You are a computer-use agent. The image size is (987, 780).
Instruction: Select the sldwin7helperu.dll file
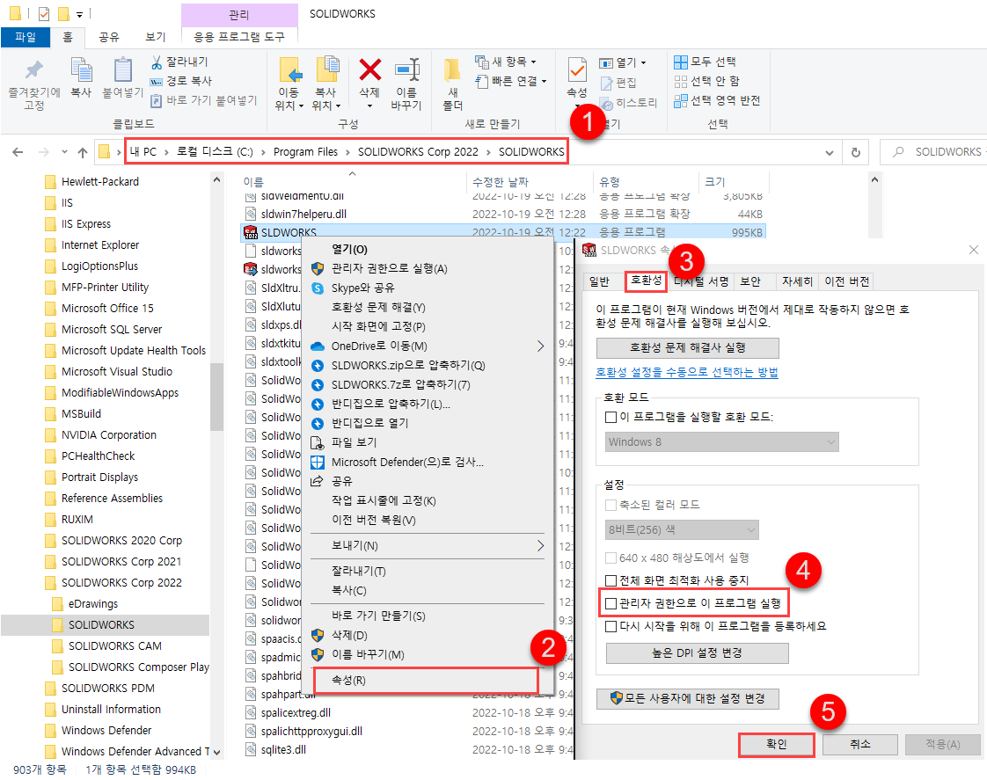(303, 215)
